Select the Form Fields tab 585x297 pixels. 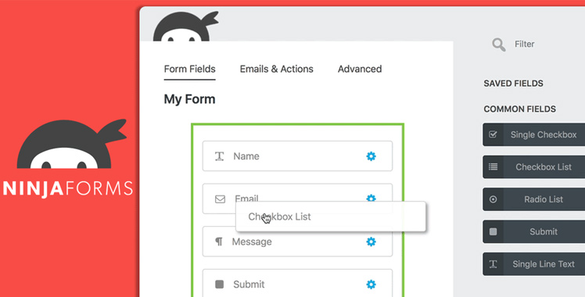(189, 70)
